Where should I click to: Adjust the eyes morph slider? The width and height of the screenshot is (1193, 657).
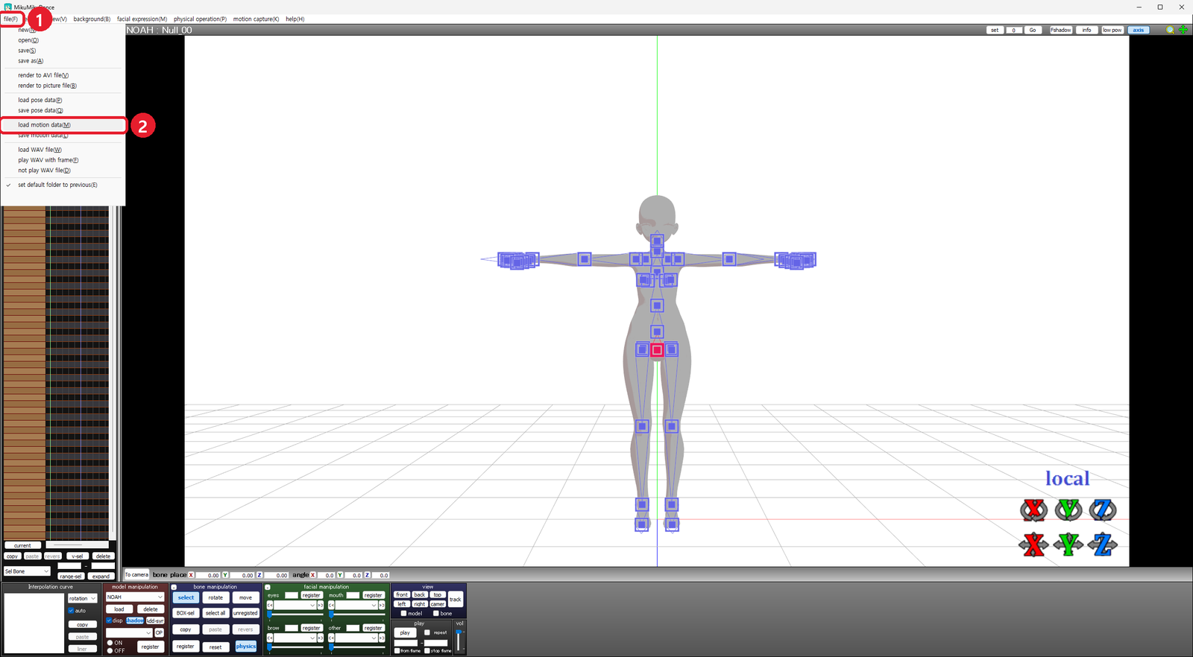click(296, 615)
